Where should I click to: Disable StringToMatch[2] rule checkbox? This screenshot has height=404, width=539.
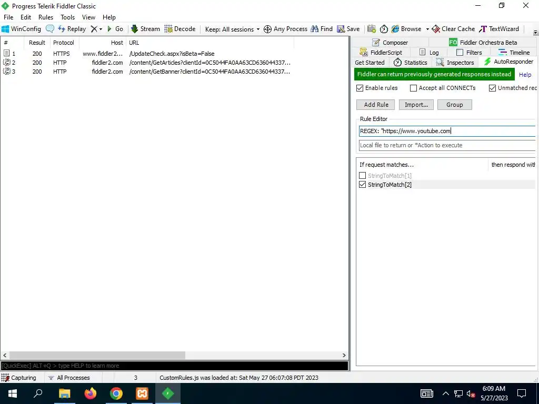(362, 185)
